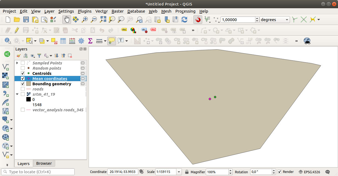Image resolution: width=338 pixels, height=176 pixels.
Task: Disable the Render checkbox
Action: coord(280,172)
